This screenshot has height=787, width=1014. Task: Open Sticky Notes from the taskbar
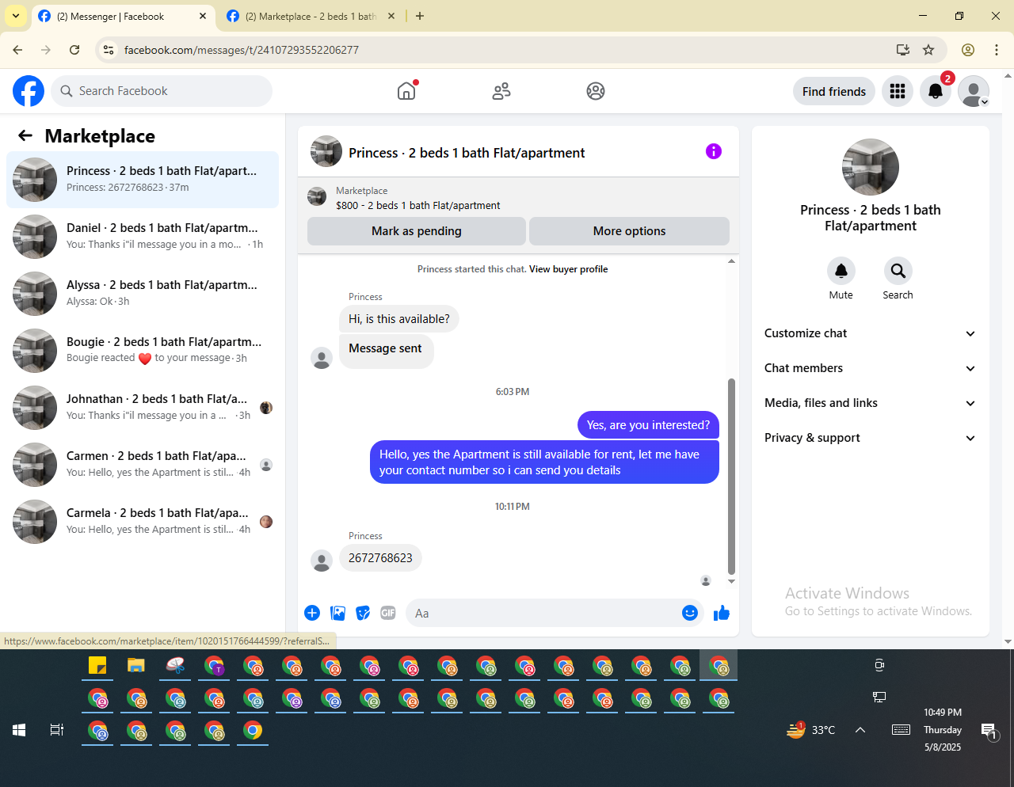(x=97, y=666)
